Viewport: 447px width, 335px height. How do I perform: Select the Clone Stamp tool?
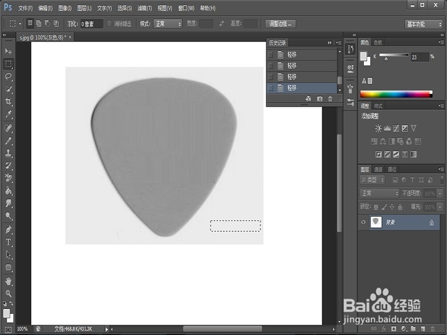[8, 153]
